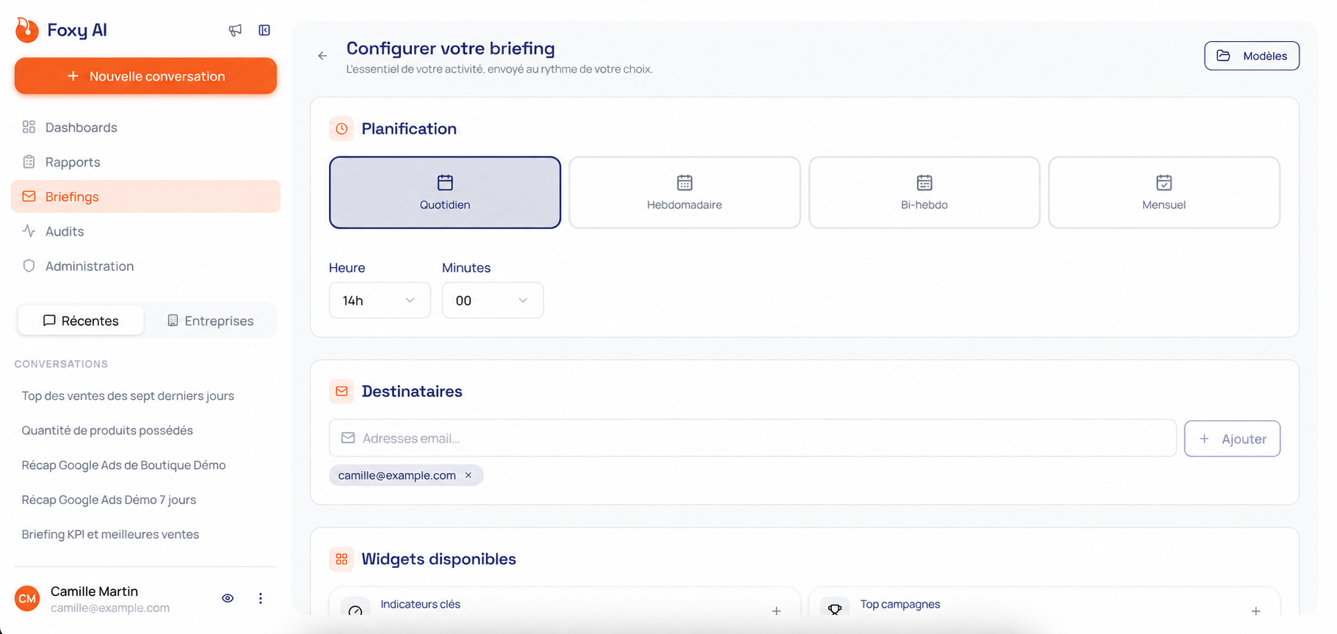Open Dashboards in the sidebar
The image size is (1337, 634).
point(145,128)
